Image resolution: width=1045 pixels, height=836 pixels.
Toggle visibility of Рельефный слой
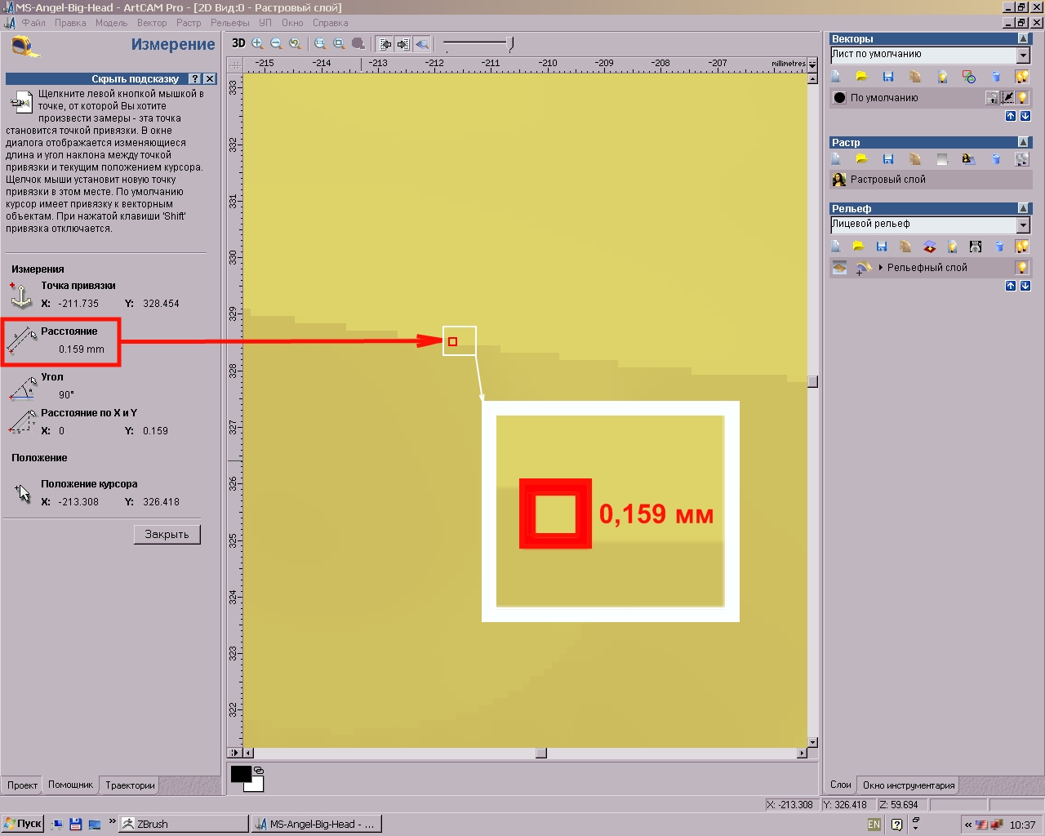coord(1022,268)
